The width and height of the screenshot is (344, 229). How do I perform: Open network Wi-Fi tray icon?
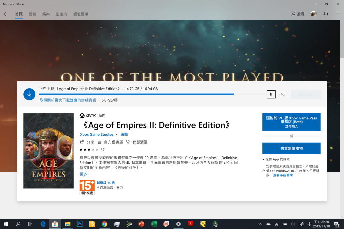click(277, 224)
